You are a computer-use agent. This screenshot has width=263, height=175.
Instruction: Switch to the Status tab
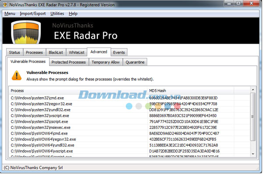14,52
